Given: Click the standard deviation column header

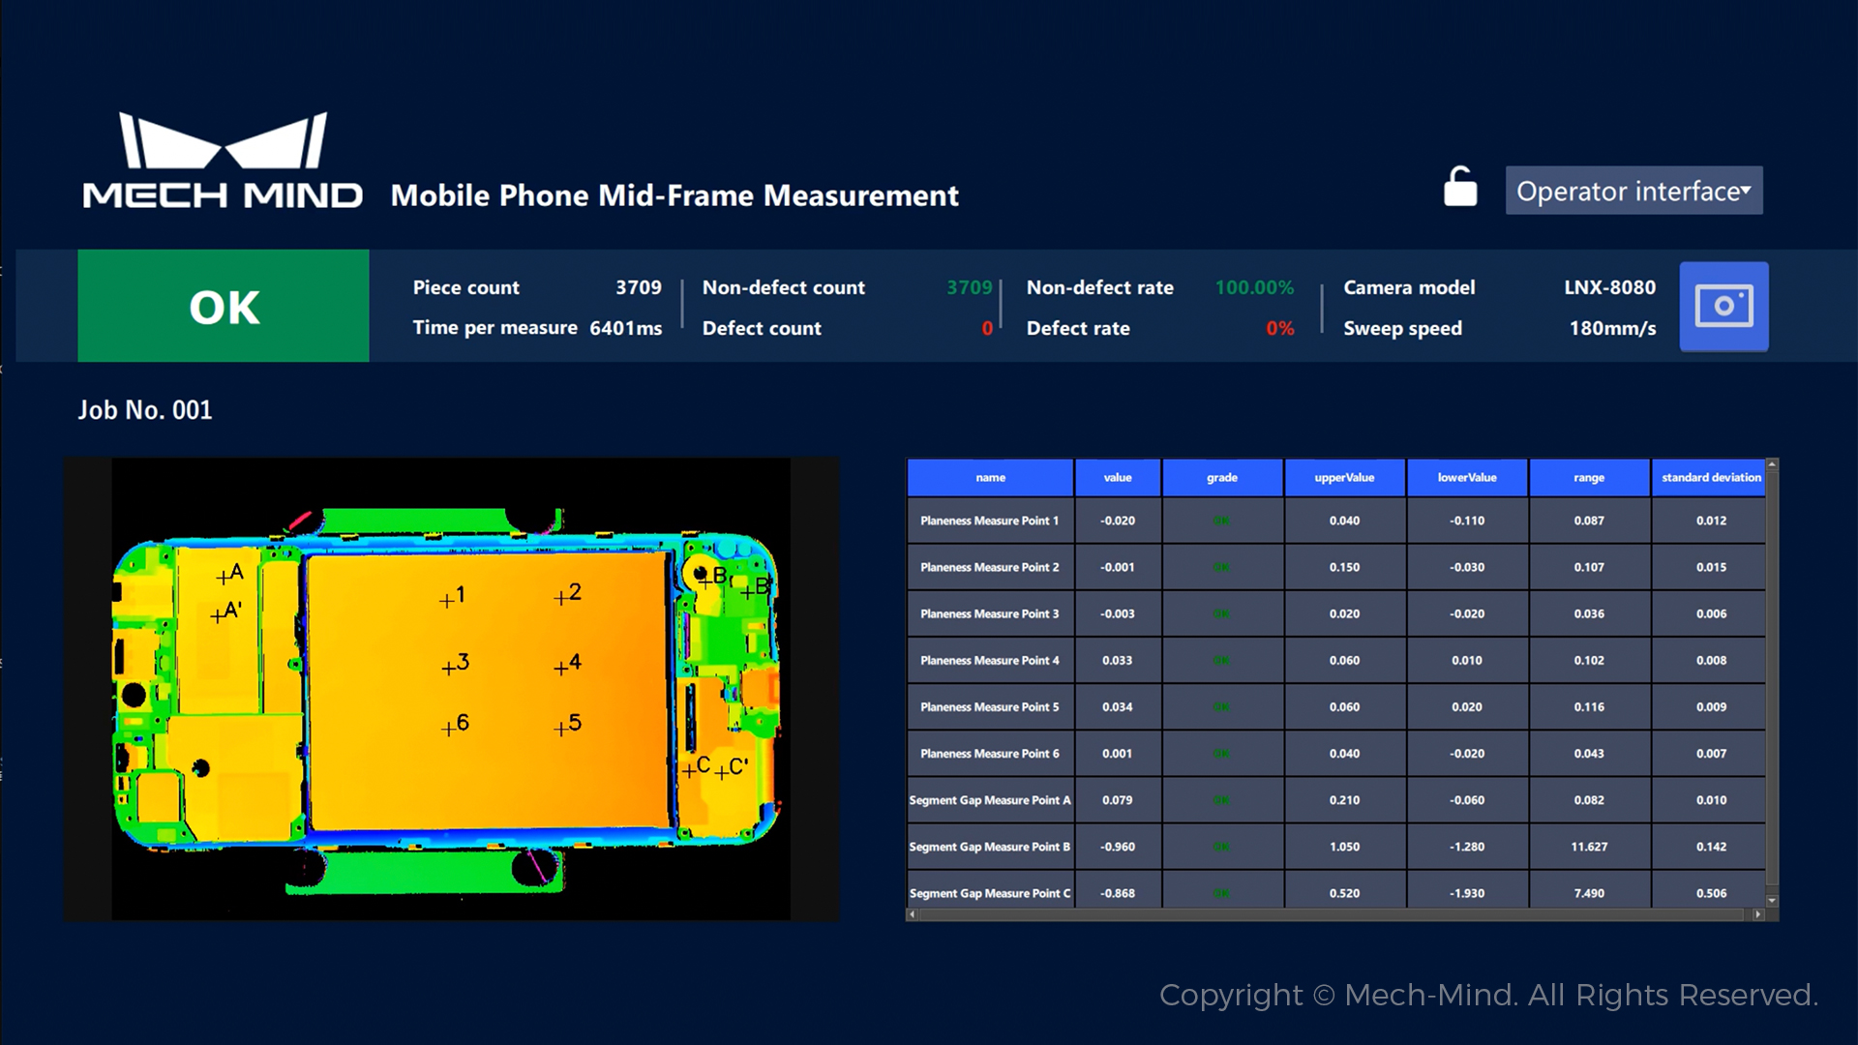Looking at the screenshot, I should point(1710,478).
